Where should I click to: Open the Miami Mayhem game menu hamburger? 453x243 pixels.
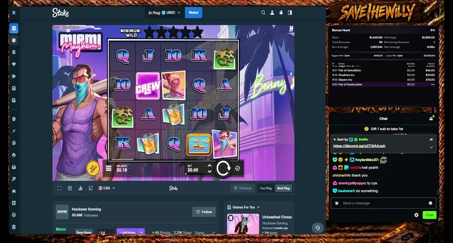click(x=109, y=169)
